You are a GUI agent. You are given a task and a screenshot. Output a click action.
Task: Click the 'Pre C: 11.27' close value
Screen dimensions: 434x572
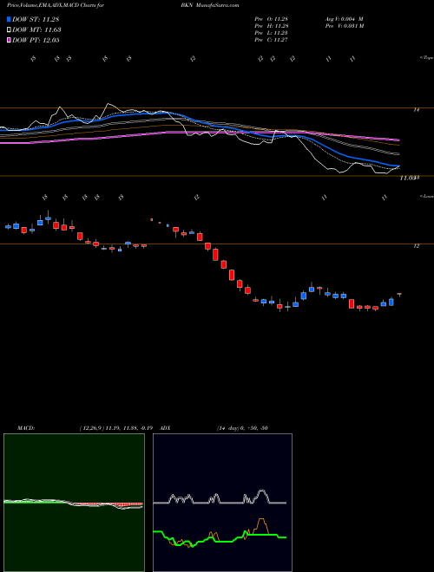coord(271,40)
